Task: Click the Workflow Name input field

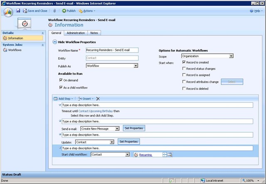Action: coord(112,50)
